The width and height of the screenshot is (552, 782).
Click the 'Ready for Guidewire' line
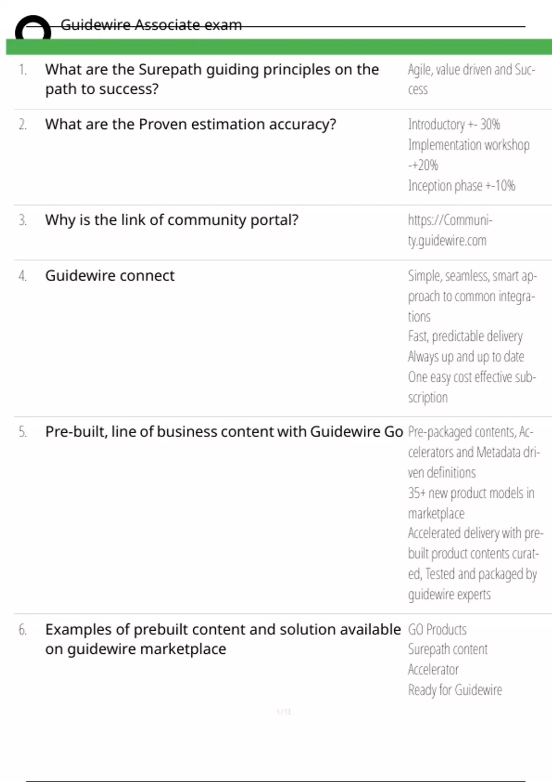[x=455, y=690]
